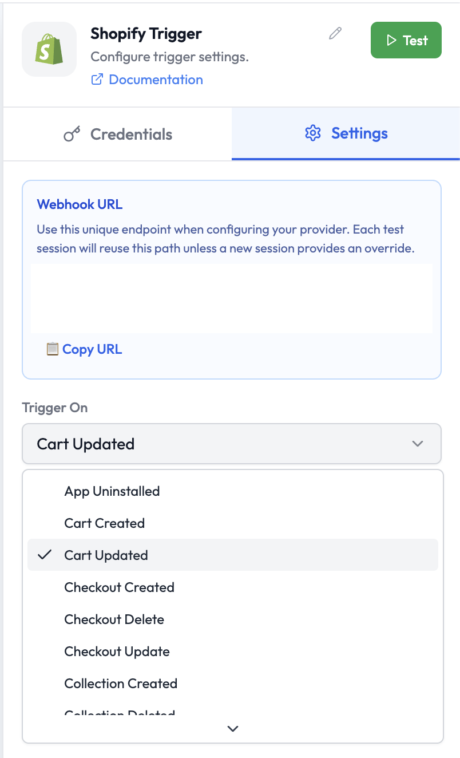Expand more options with the bottom chevron

232,729
